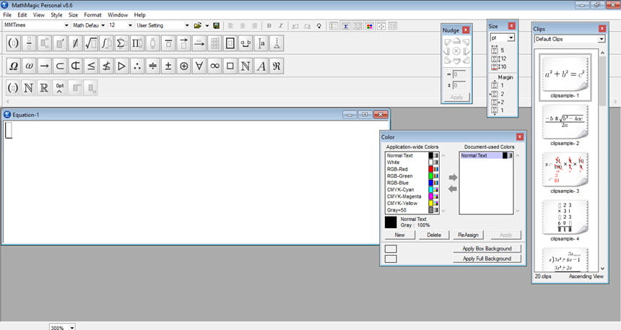Click the save floppy disk icon
This screenshot has width=621, height=330.
[x=216, y=26]
